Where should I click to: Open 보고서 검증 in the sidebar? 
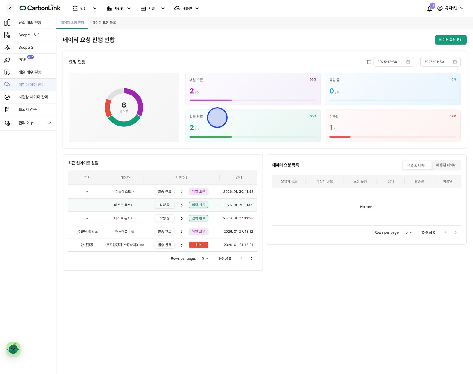coord(28,109)
